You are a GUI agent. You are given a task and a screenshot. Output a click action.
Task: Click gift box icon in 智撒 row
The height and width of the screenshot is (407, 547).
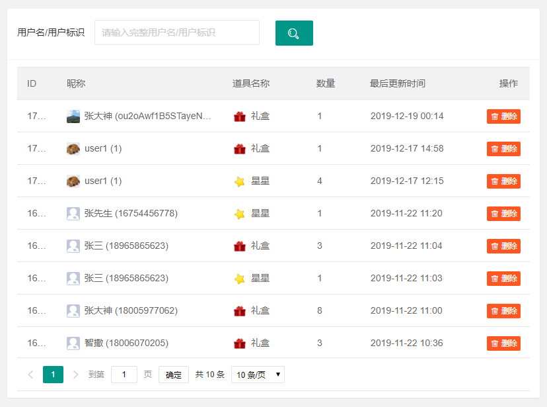click(x=240, y=343)
